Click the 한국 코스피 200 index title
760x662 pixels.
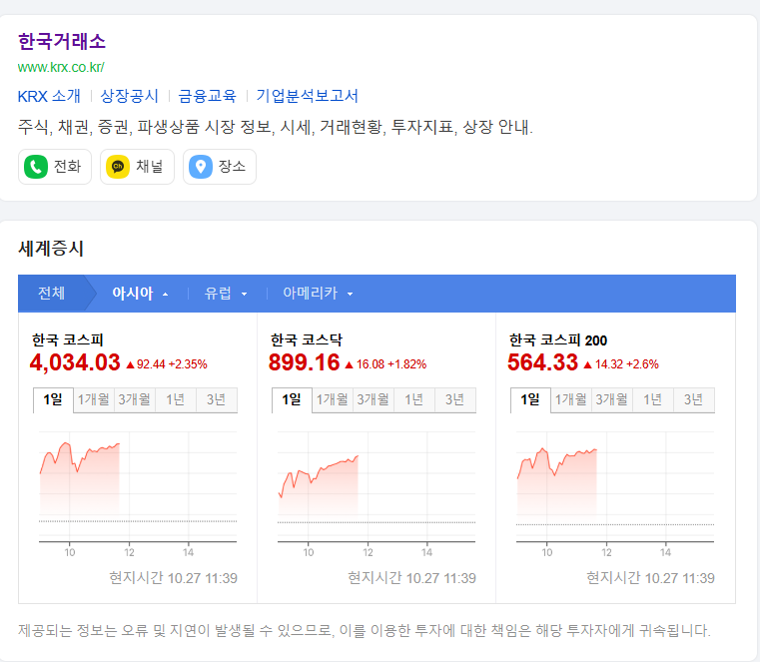click(558, 340)
